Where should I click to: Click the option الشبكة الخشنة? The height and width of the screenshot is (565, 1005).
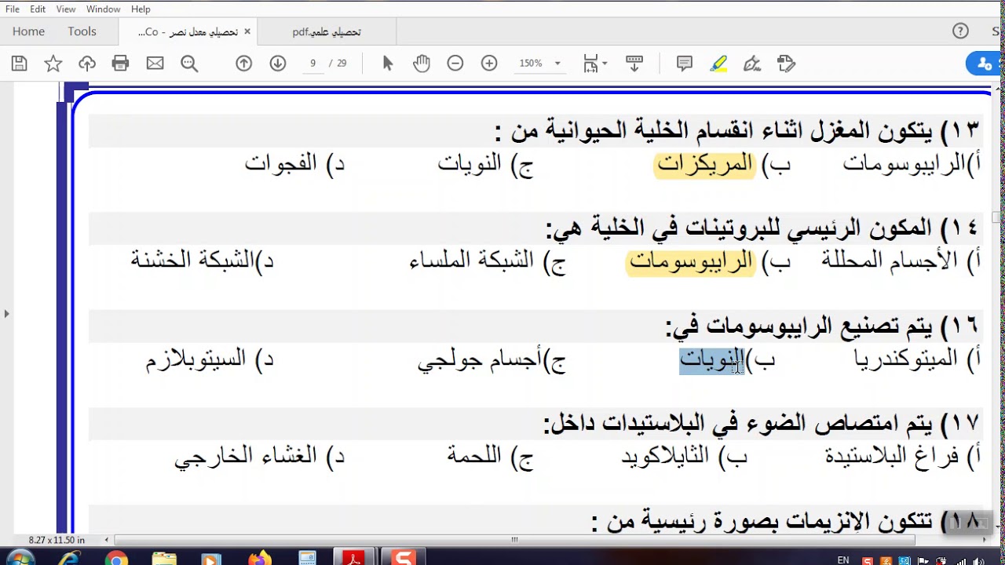192,260
